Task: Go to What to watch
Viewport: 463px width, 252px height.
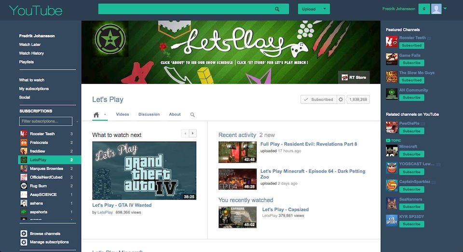Action: click(32, 80)
